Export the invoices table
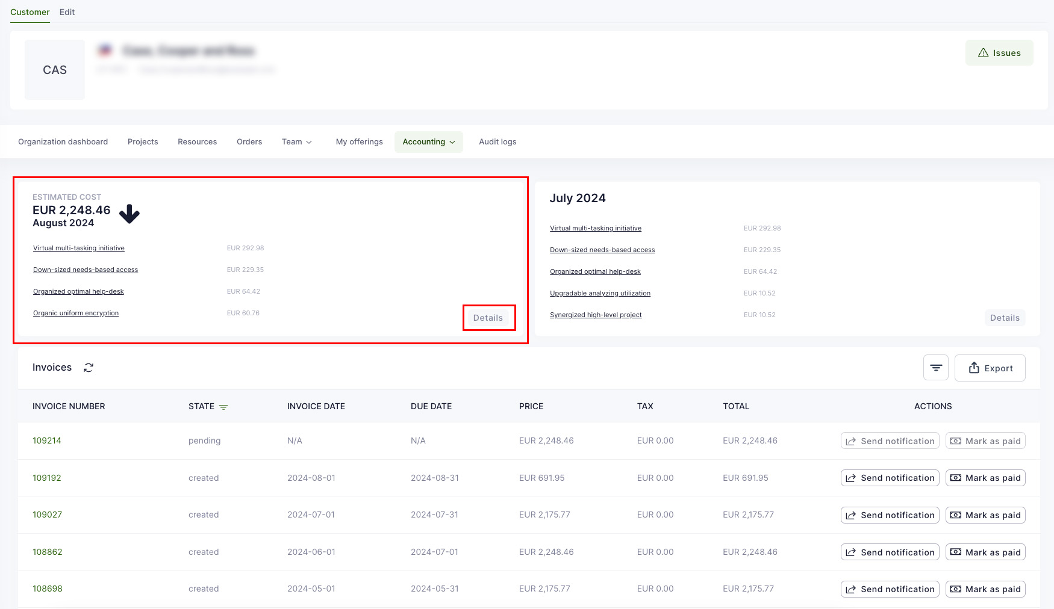This screenshot has height=609, width=1054. 990,368
